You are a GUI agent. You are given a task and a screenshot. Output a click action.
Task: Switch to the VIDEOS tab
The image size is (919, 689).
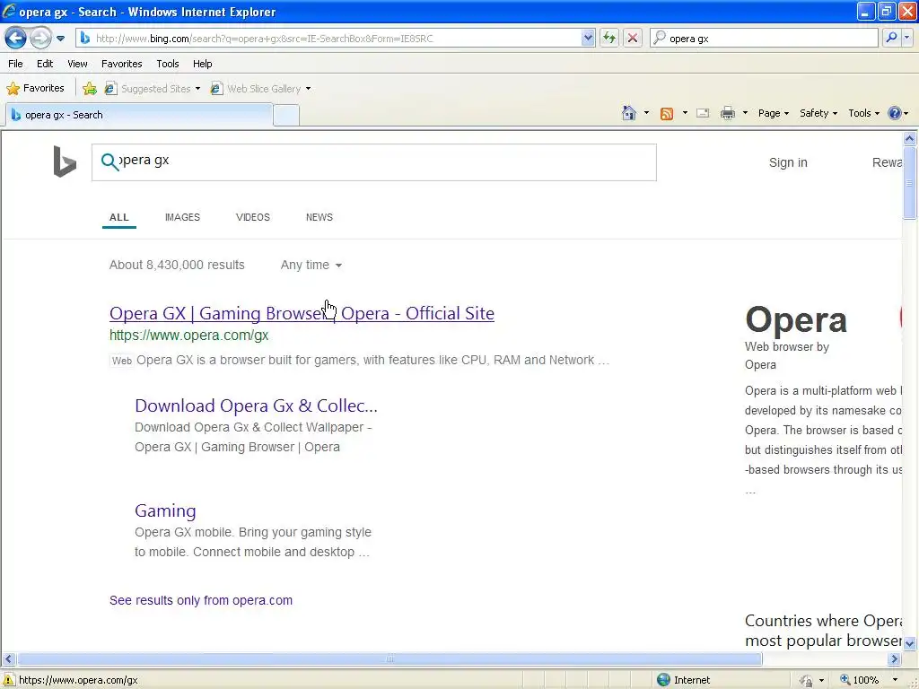[x=252, y=217]
